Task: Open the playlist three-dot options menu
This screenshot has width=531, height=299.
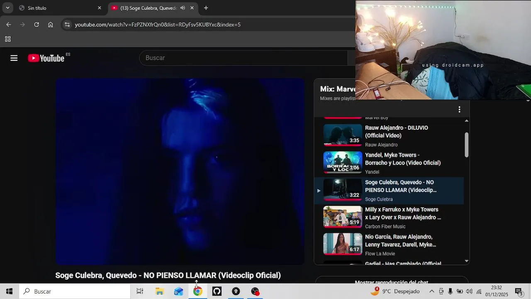Action: [x=459, y=109]
